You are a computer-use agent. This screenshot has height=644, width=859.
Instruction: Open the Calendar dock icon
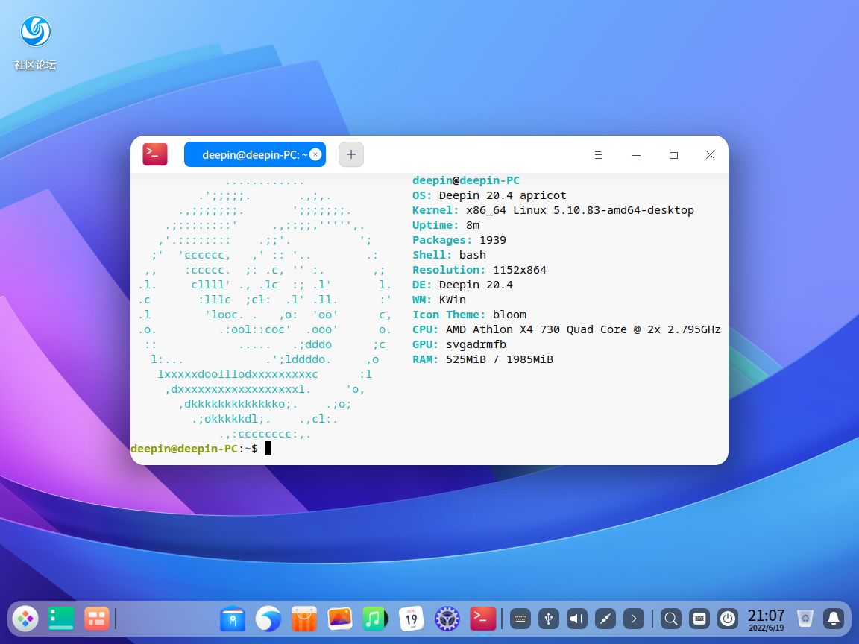tap(412, 618)
